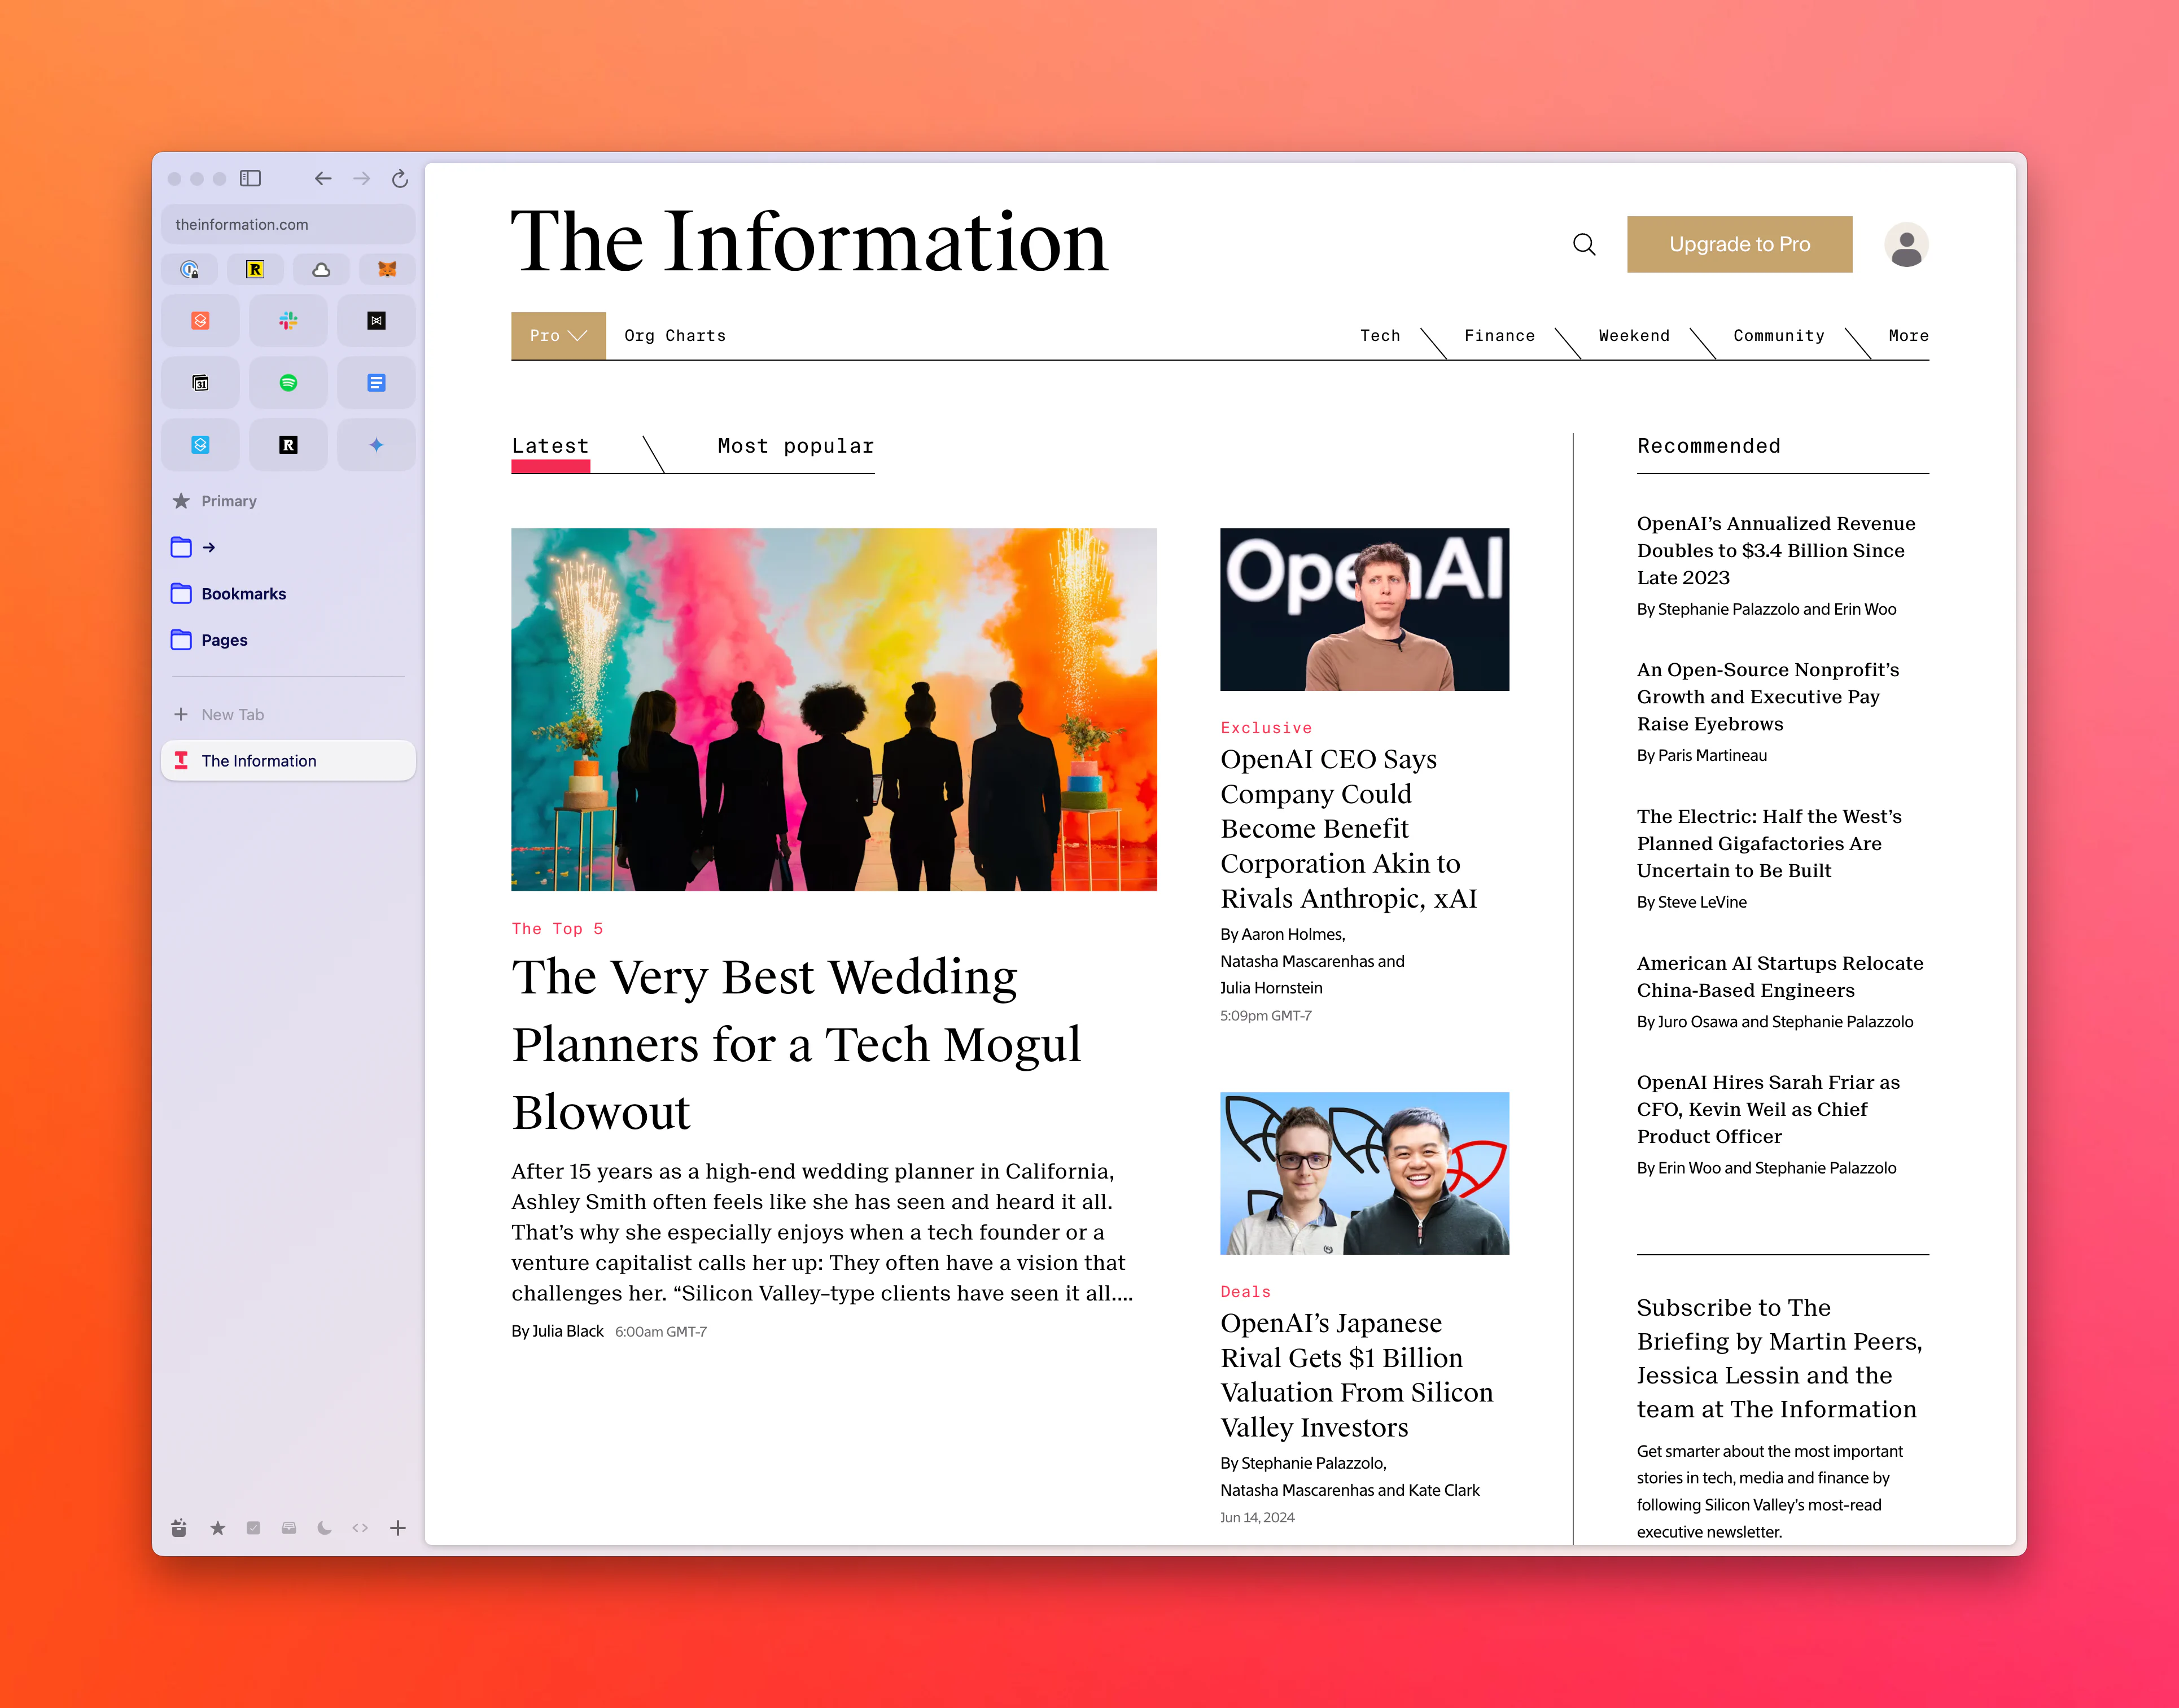2179x1708 pixels.
Task: Open the Finance menu item
Action: [1498, 336]
